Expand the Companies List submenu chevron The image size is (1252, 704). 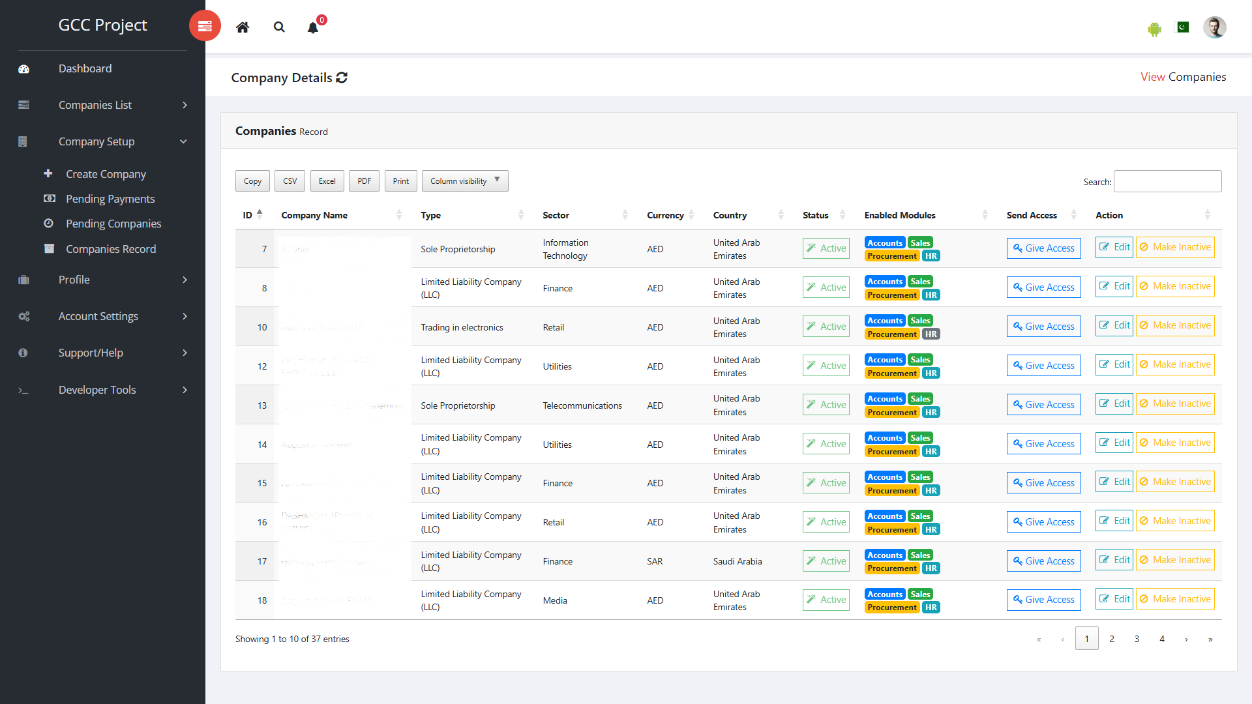(185, 105)
